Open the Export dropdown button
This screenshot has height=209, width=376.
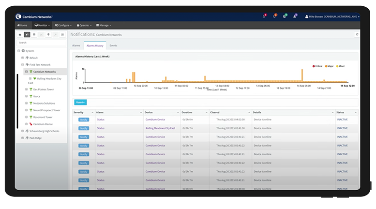coord(80,103)
